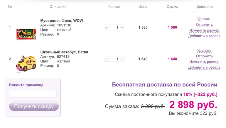Decrease quantity of Мусоровоз Фред
Image resolution: width=226 pixels, height=128 pixels.
click(x=106, y=27)
